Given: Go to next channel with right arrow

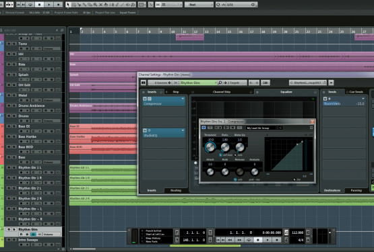Looking at the screenshot, I should 257,83.
